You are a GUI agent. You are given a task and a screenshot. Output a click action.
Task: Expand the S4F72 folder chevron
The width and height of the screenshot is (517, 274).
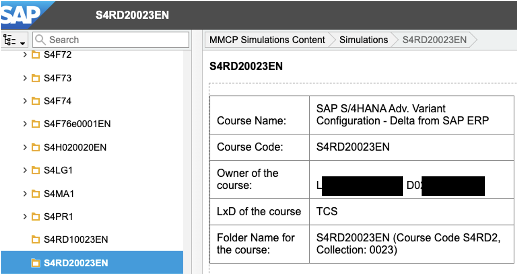click(25, 55)
